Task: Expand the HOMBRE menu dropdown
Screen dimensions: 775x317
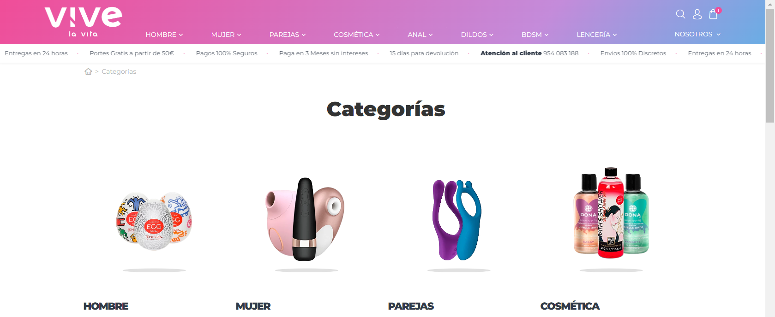Action: click(164, 35)
